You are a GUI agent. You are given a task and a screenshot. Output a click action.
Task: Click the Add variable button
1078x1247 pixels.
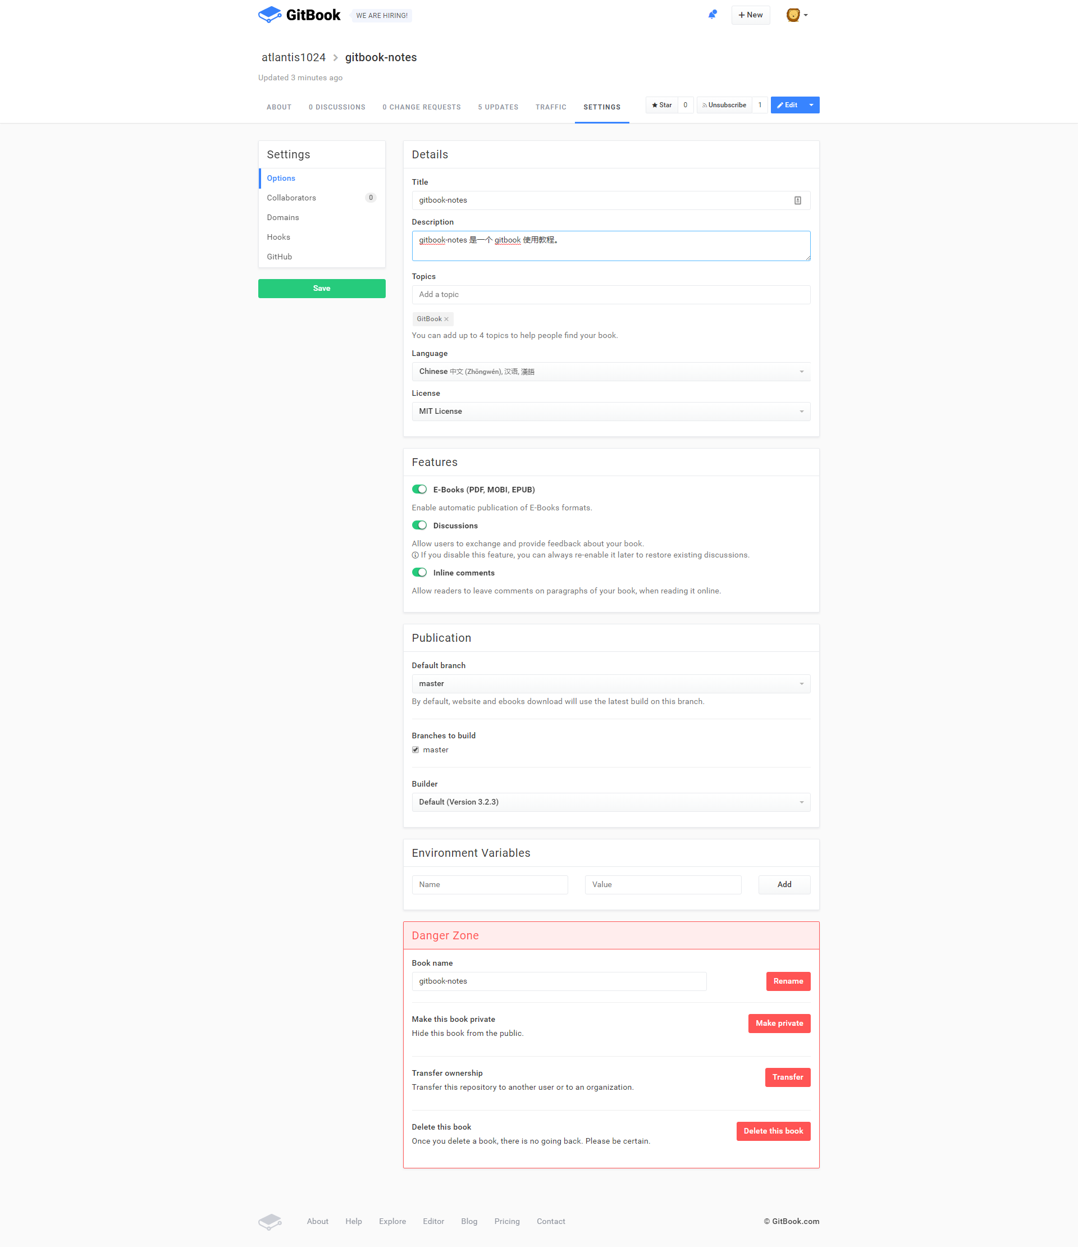coord(784,885)
